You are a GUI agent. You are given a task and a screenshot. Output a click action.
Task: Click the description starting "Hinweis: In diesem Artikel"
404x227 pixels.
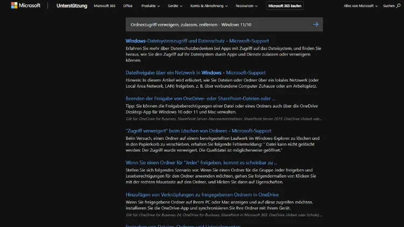222,83
